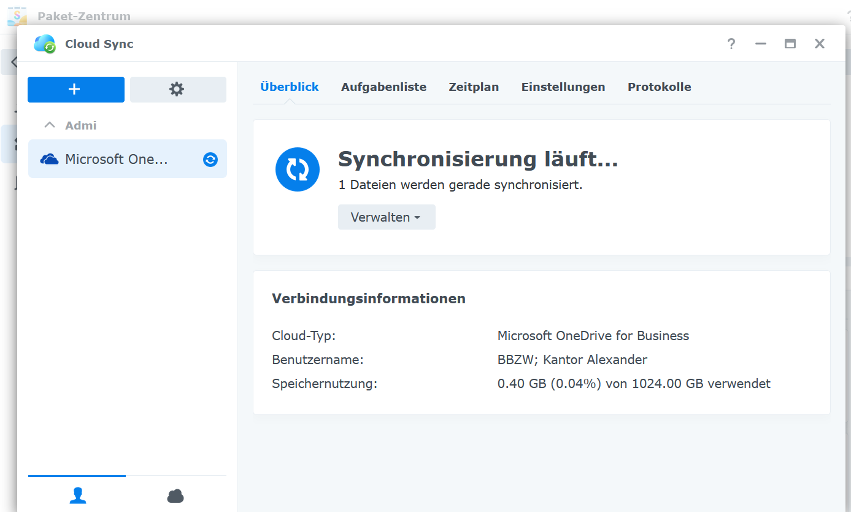
Task: Open the Aufgabenliste tab
Action: [383, 87]
